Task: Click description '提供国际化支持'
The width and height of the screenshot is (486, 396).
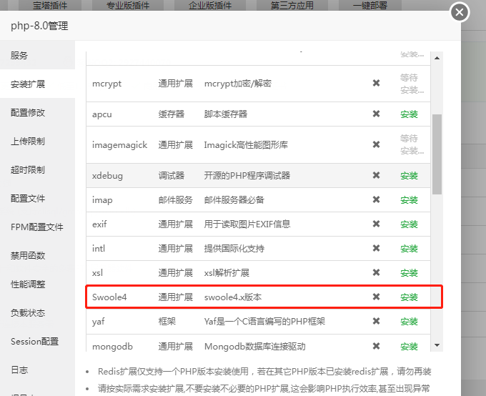Action: pyautogui.click(x=234, y=248)
